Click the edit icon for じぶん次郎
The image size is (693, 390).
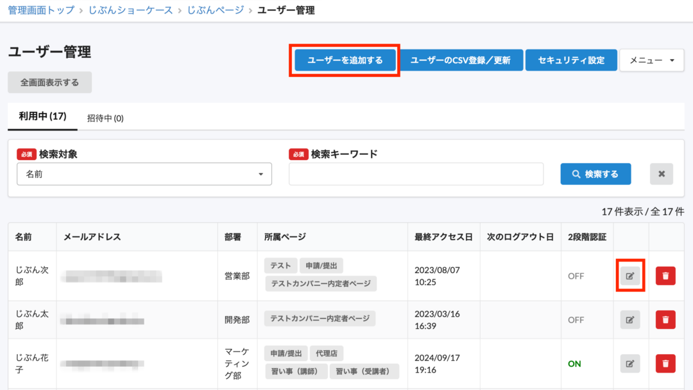(x=629, y=276)
